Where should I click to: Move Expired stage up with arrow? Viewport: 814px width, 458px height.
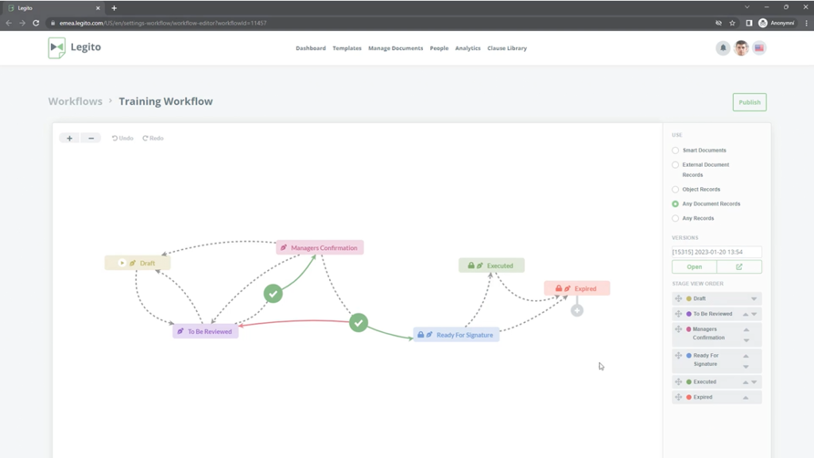point(746,398)
